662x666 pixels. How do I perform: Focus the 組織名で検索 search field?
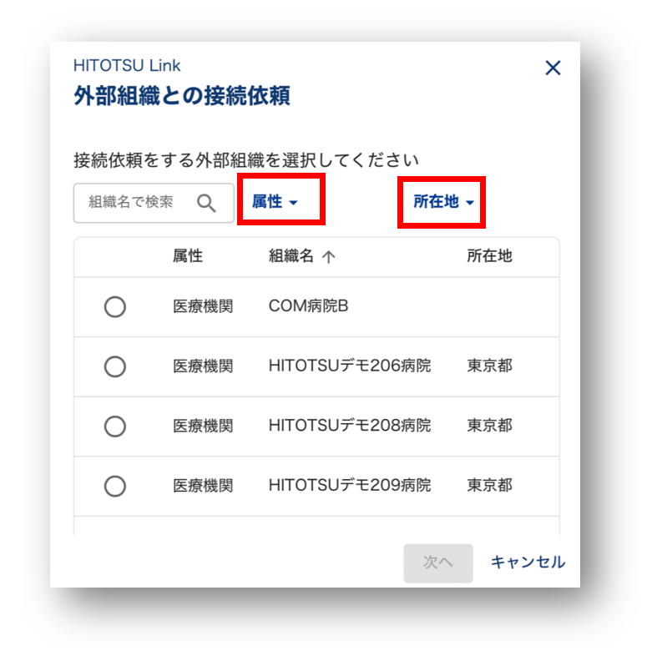click(x=154, y=203)
